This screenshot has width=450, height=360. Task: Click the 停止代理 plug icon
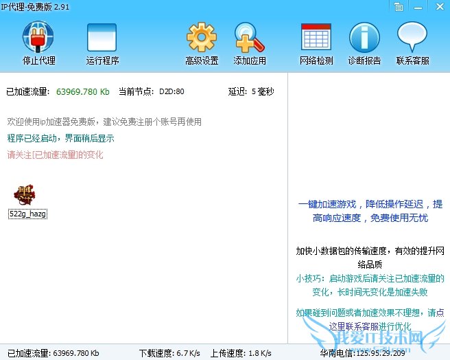click(38, 36)
